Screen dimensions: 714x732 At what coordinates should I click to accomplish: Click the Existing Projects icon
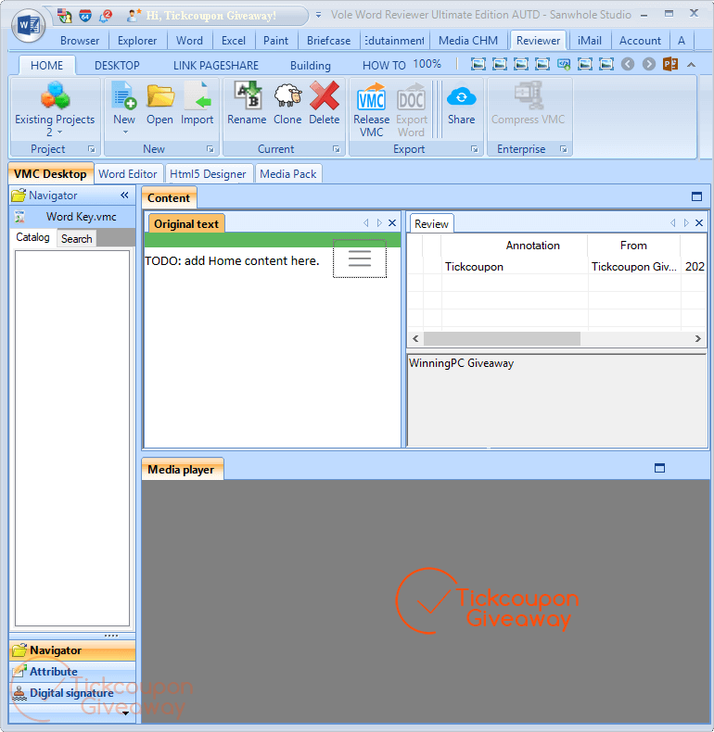pos(55,95)
